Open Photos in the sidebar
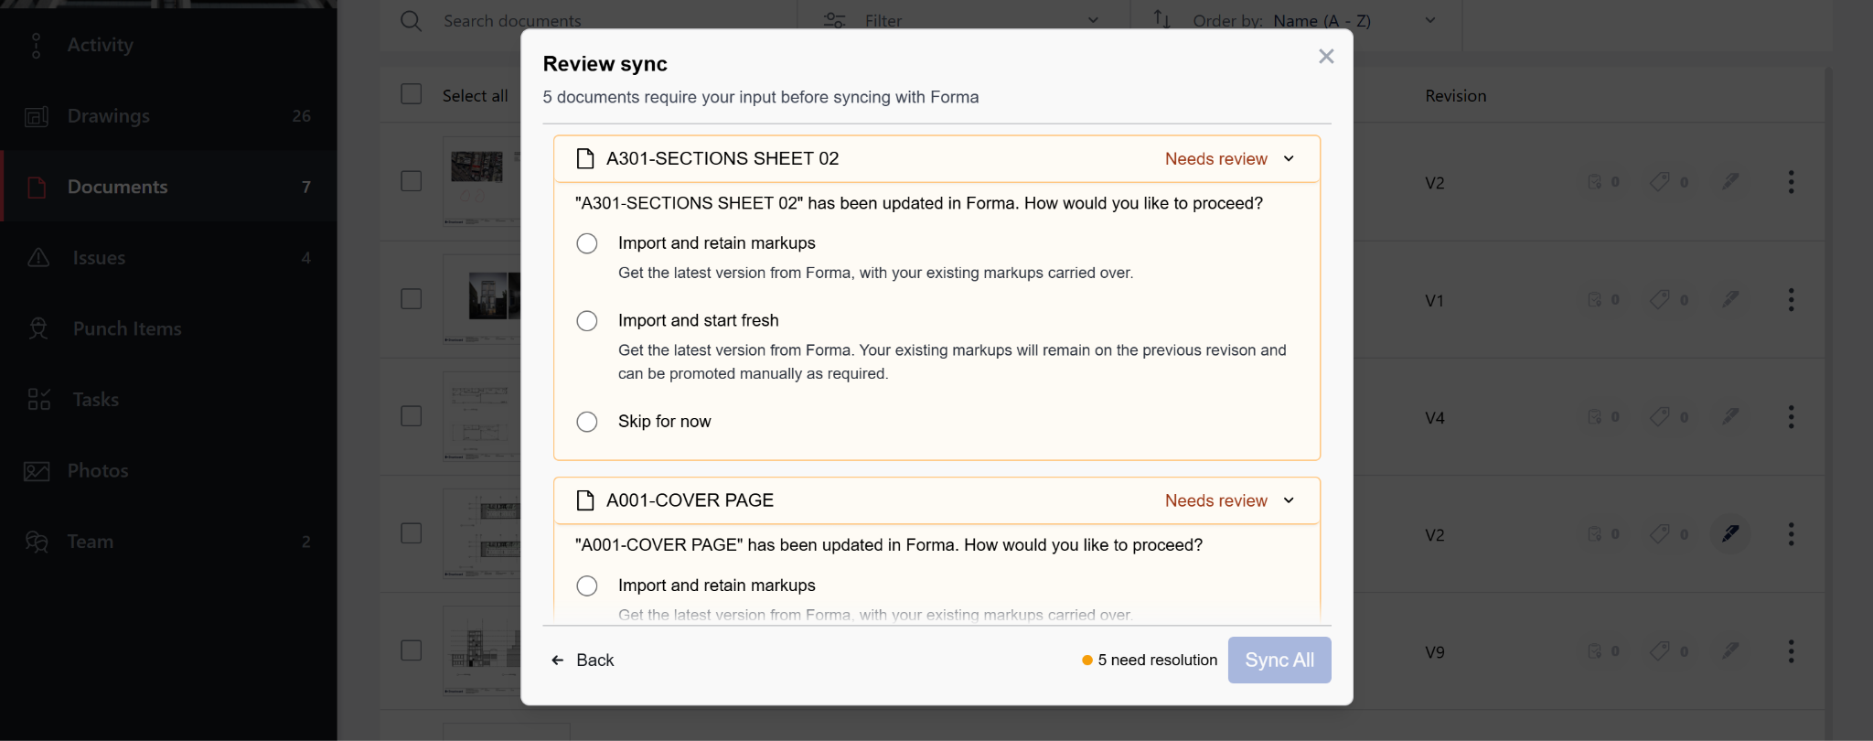This screenshot has width=1873, height=741. tap(168, 470)
